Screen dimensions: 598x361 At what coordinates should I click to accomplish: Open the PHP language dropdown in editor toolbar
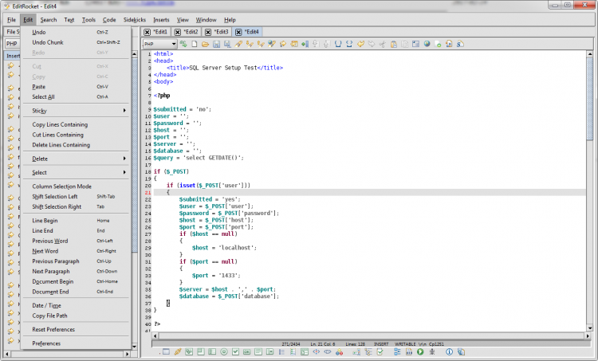coord(159,43)
